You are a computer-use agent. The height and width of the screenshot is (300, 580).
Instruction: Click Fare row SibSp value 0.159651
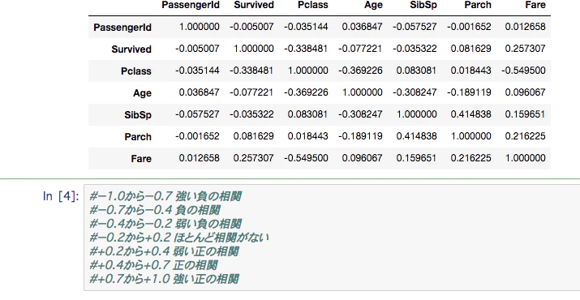(x=416, y=158)
